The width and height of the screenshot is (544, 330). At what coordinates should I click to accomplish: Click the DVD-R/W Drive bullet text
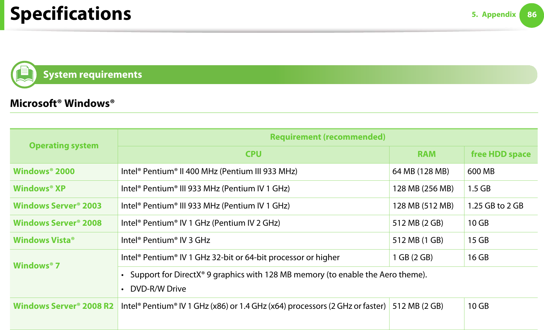(x=158, y=289)
